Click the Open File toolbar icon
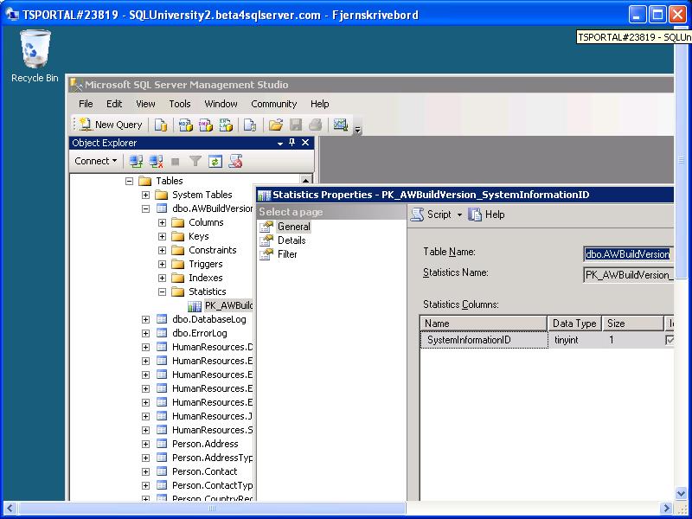This screenshot has height=519, width=692. point(276,125)
